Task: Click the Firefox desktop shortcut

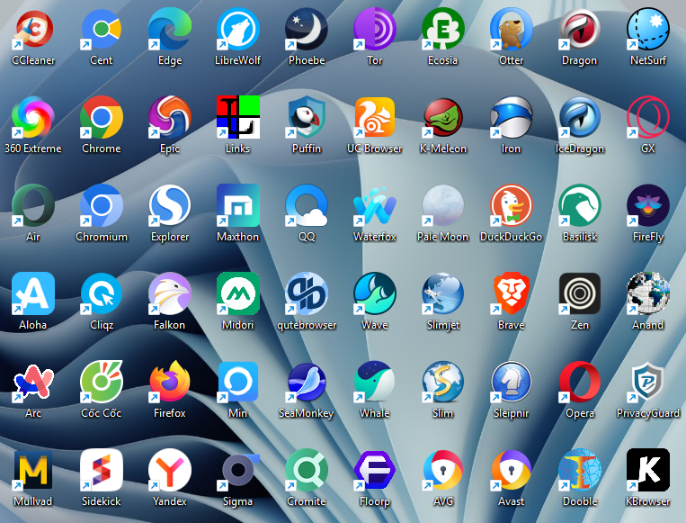Action: click(170, 382)
